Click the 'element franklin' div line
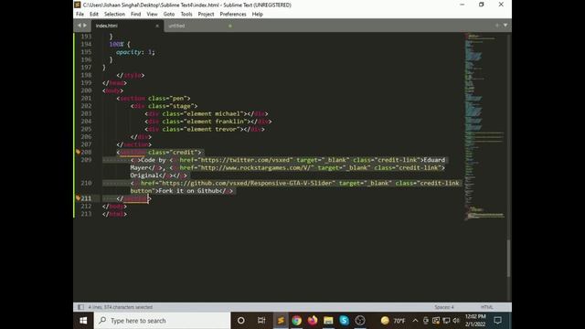Image resolution: width=585 pixels, height=329 pixels. point(208,122)
